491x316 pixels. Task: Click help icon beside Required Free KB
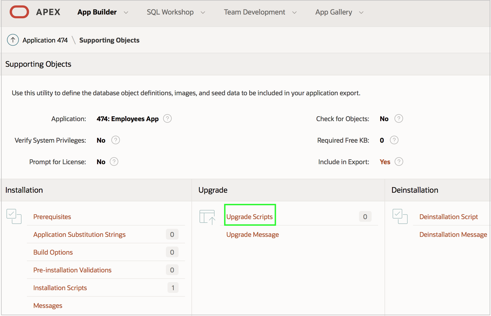394,140
